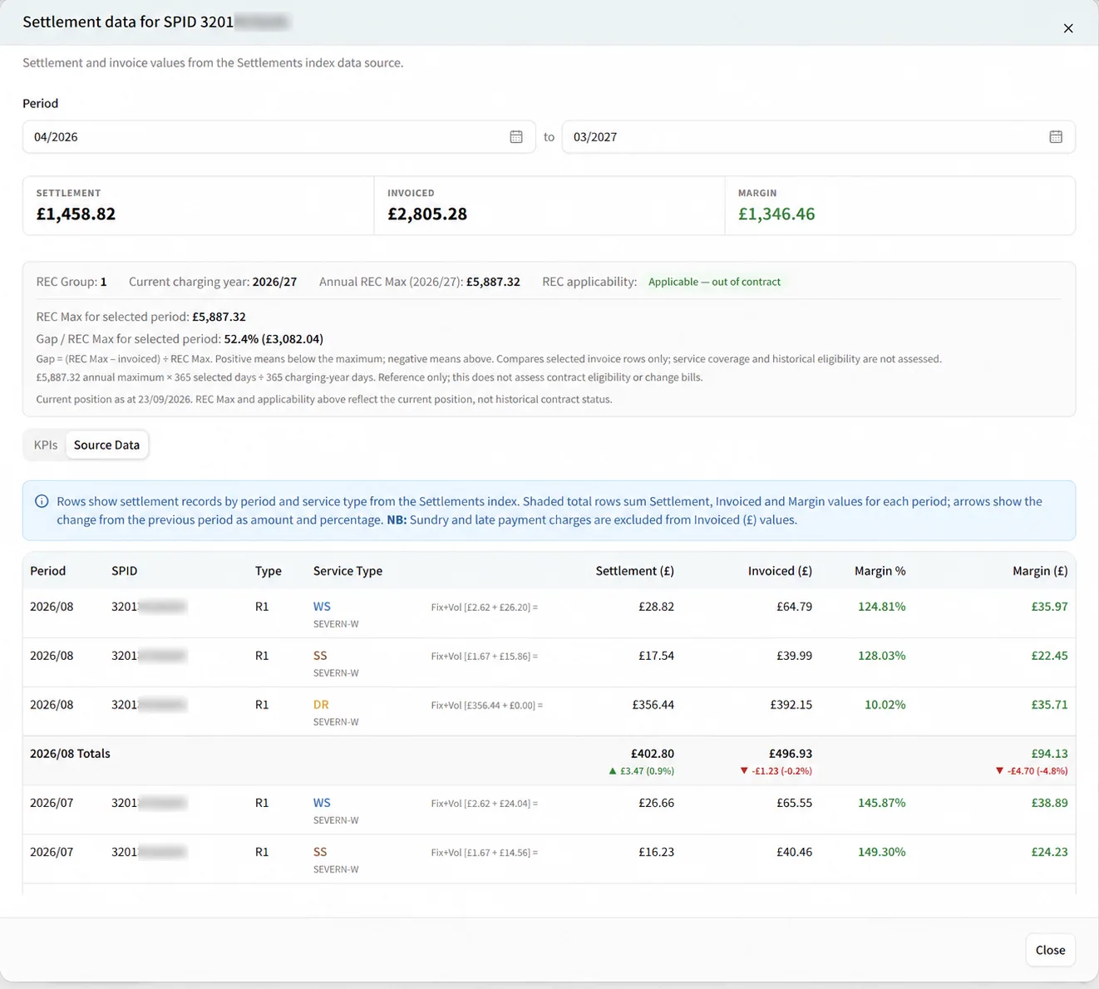Click the -£4.70 (-4.8%) margin change

[1031, 771]
